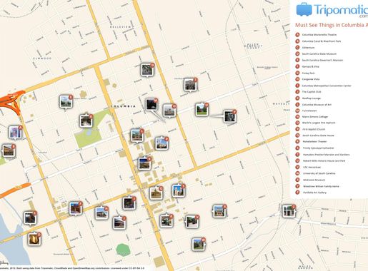Choose 'University of South Carolina' legend entry
Screen dimensions: 368x271
point(319,173)
